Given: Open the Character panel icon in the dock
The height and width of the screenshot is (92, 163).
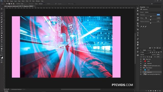Looking at the screenshot, I should click(138, 33).
